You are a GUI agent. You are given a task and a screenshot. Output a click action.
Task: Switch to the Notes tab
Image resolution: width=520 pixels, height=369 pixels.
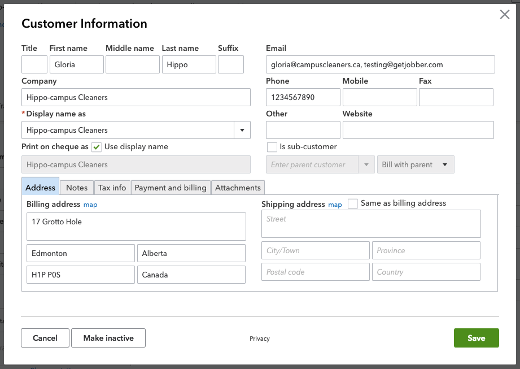point(76,187)
